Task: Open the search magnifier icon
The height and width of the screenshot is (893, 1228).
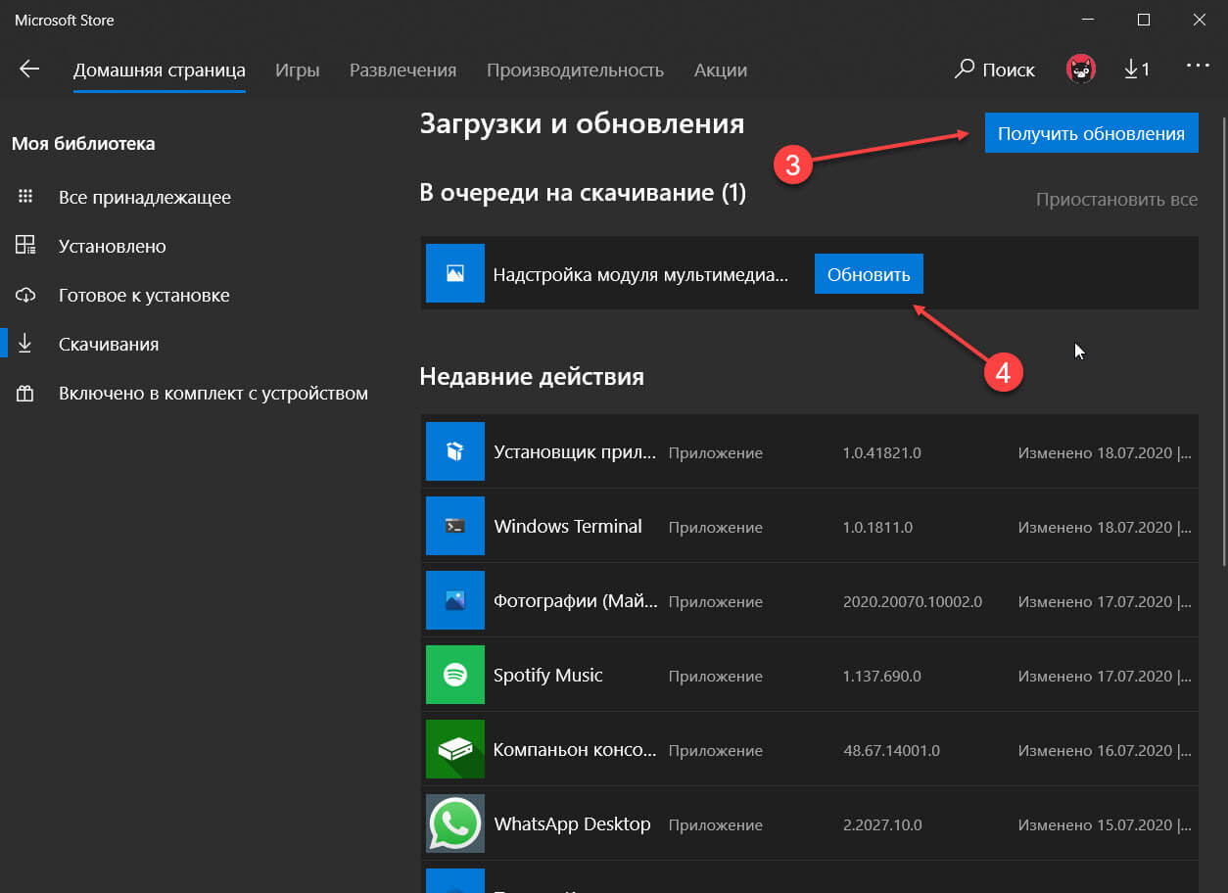Action: (x=965, y=70)
